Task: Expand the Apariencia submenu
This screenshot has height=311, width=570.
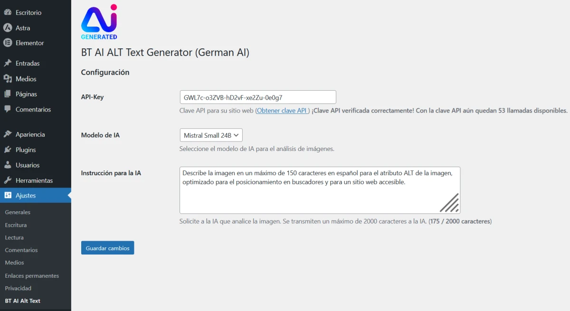Action: click(31, 134)
